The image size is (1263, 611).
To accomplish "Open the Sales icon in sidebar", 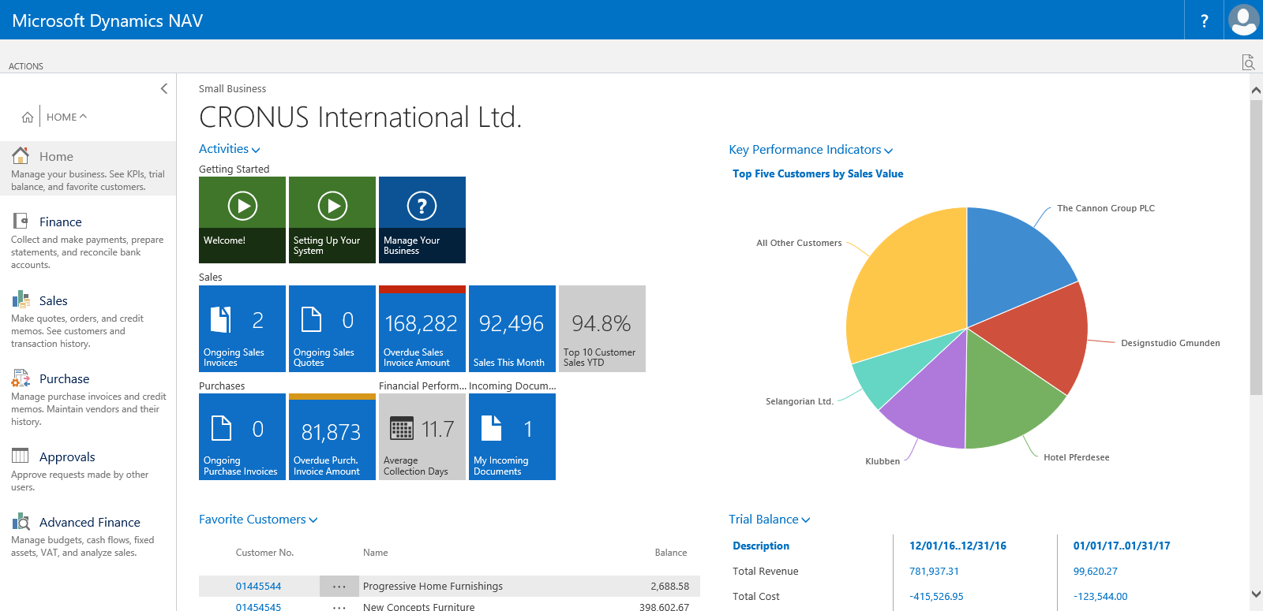I will (x=21, y=300).
